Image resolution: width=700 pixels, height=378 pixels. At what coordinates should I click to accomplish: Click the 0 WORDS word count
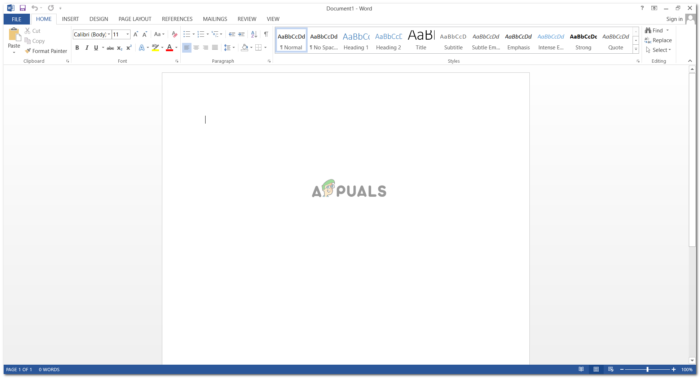click(x=49, y=369)
